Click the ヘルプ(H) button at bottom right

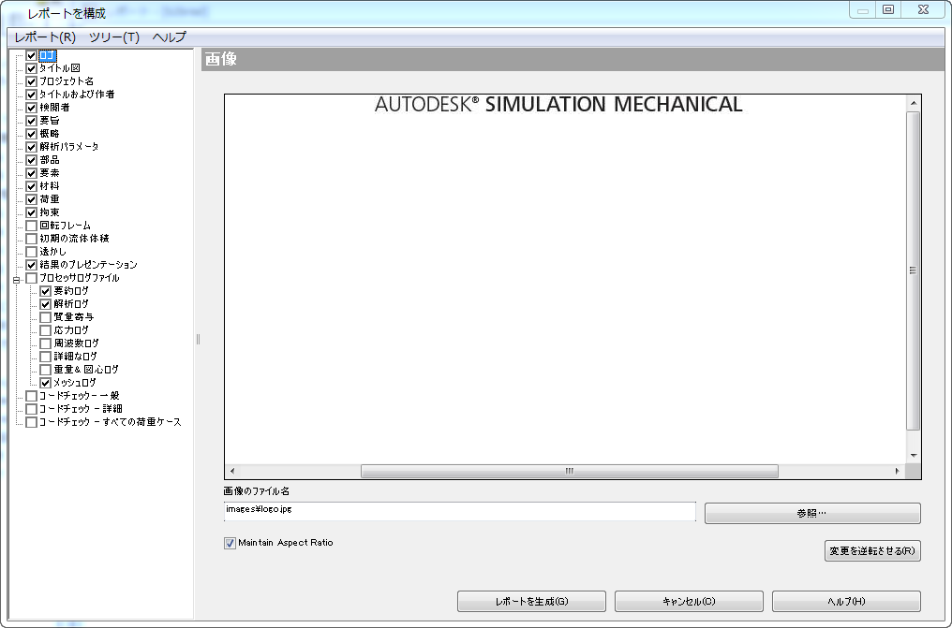point(846,602)
